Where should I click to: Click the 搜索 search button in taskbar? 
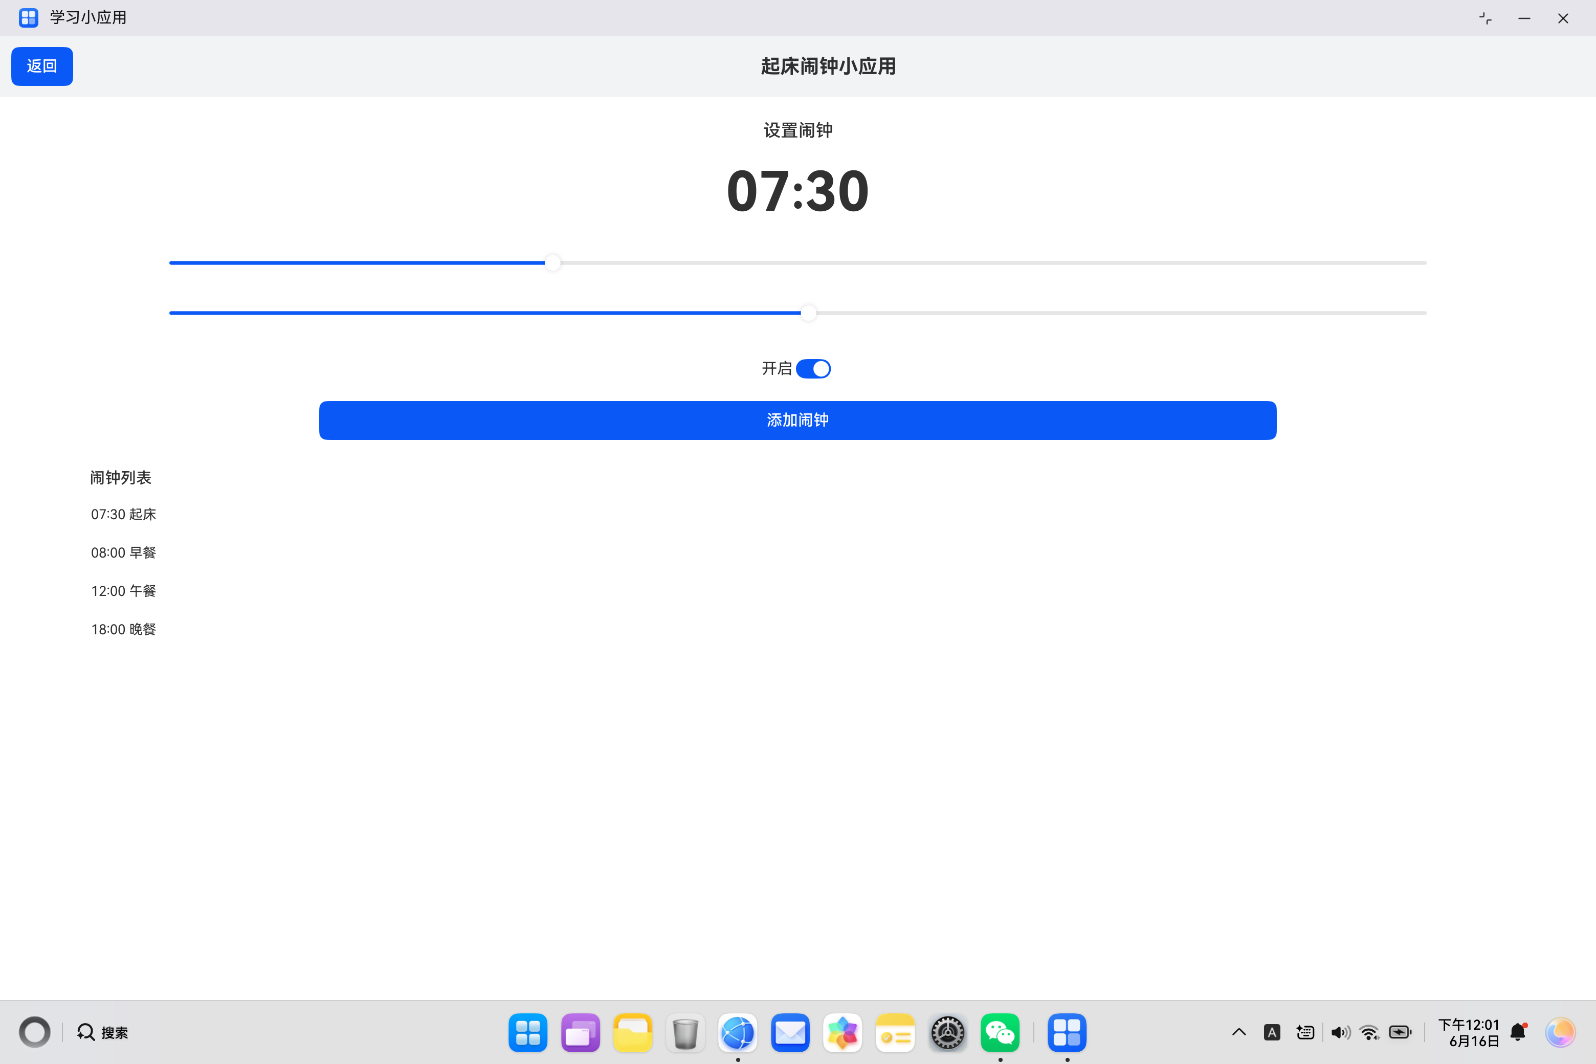tap(102, 1032)
